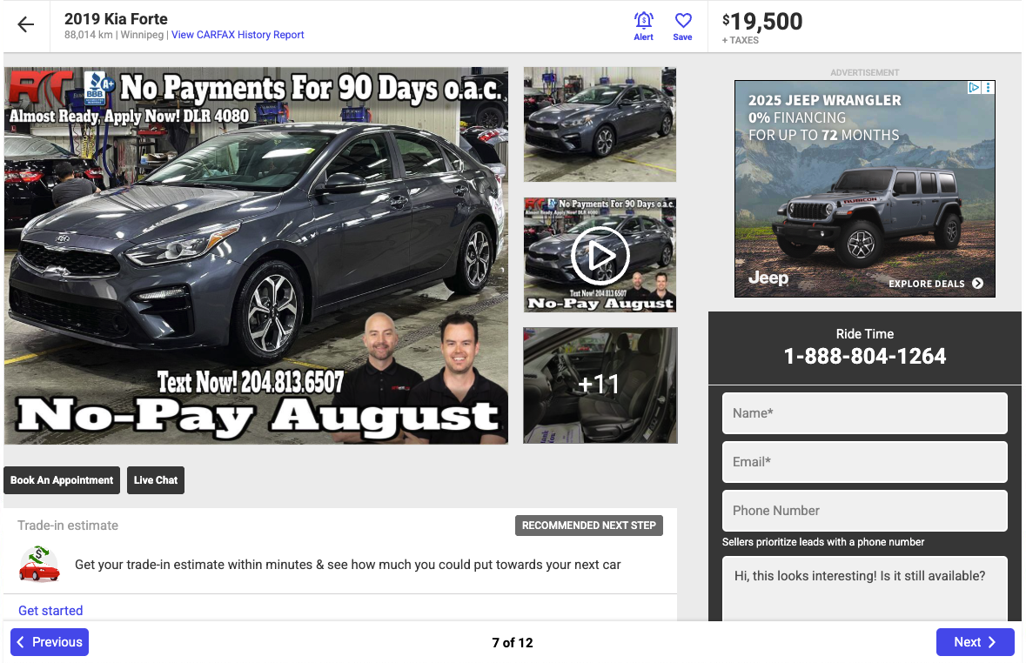This screenshot has width=1026, height=663.
Task: Start a Live Chat
Action: point(156,480)
